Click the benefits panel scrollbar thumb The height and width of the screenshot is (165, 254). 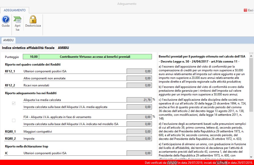coord(251,85)
